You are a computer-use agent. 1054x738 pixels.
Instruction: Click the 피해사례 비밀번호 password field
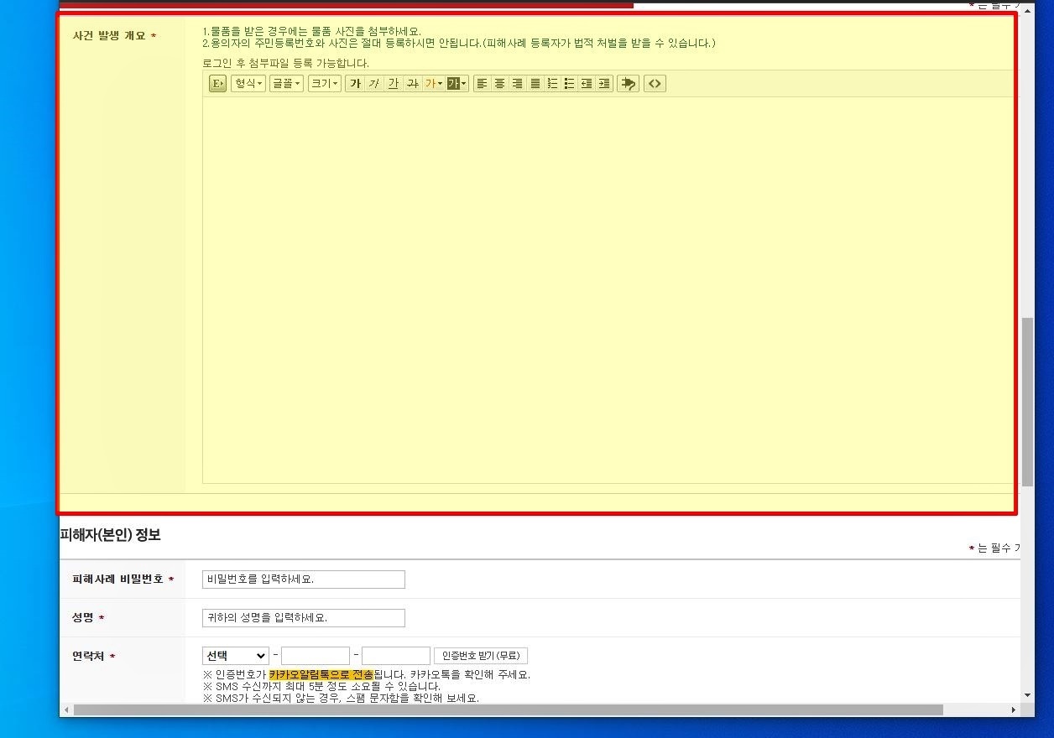tap(304, 579)
